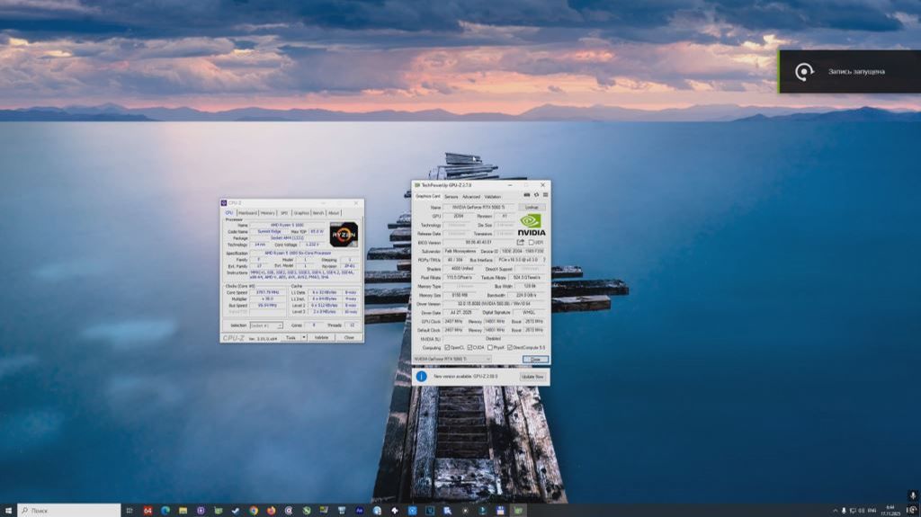This screenshot has width=921, height=517.
Task: Click the input language indicator in tray
Action: (872, 511)
